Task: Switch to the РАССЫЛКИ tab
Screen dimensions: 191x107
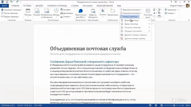Action: [87, 6]
